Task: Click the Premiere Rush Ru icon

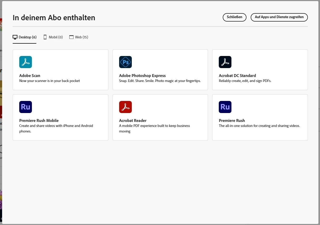Action: tap(225, 107)
